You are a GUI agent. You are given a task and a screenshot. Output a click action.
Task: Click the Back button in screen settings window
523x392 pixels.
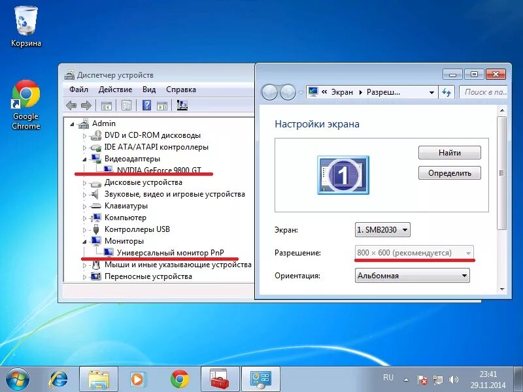pyautogui.click(x=269, y=92)
